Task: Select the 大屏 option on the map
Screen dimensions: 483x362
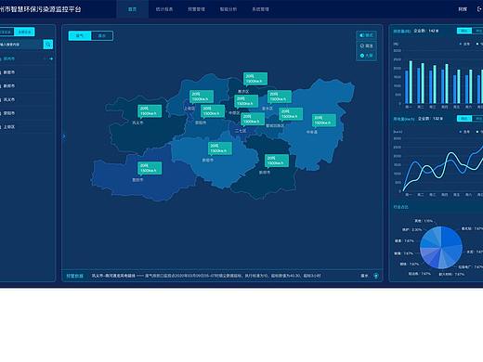Action: pos(366,56)
